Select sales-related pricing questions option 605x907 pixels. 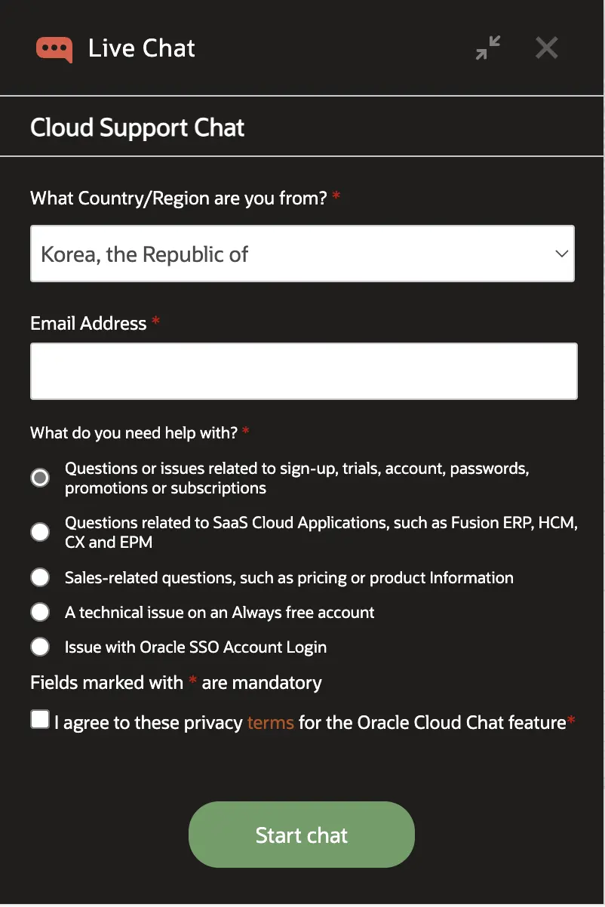tap(40, 576)
